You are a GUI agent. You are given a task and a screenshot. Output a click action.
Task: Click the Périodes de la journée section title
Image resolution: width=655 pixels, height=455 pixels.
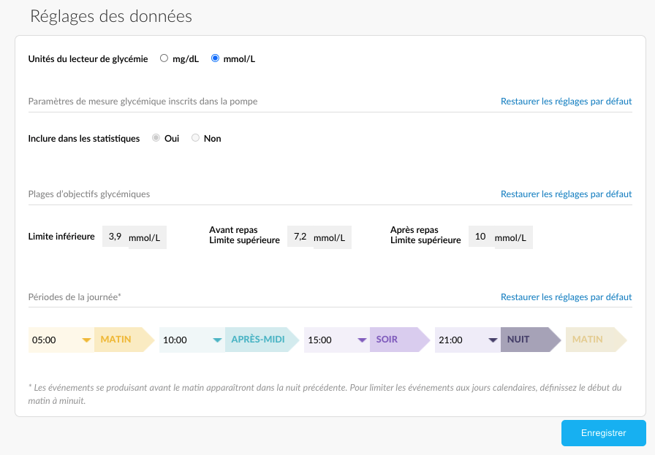point(75,297)
